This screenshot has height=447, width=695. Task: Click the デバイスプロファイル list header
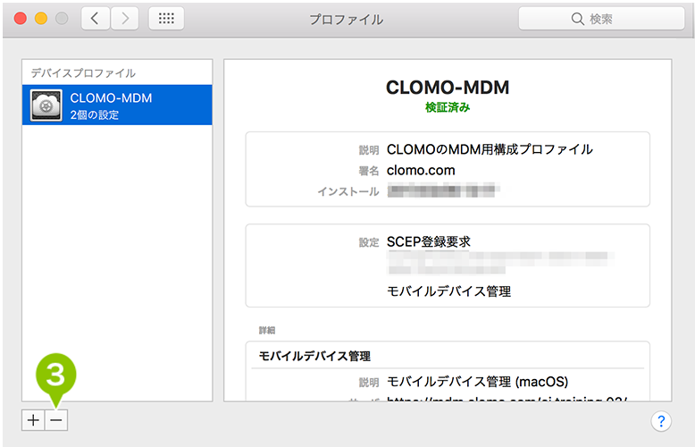click(x=83, y=73)
